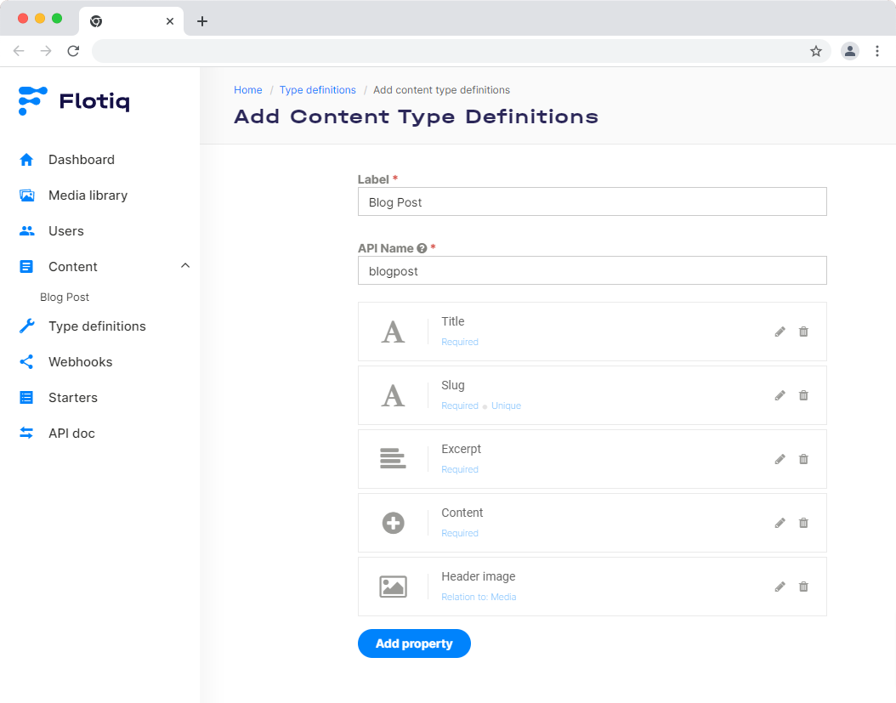
Task: Open browser three-dot menu
Action: pyautogui.click(x=877, y=52)
